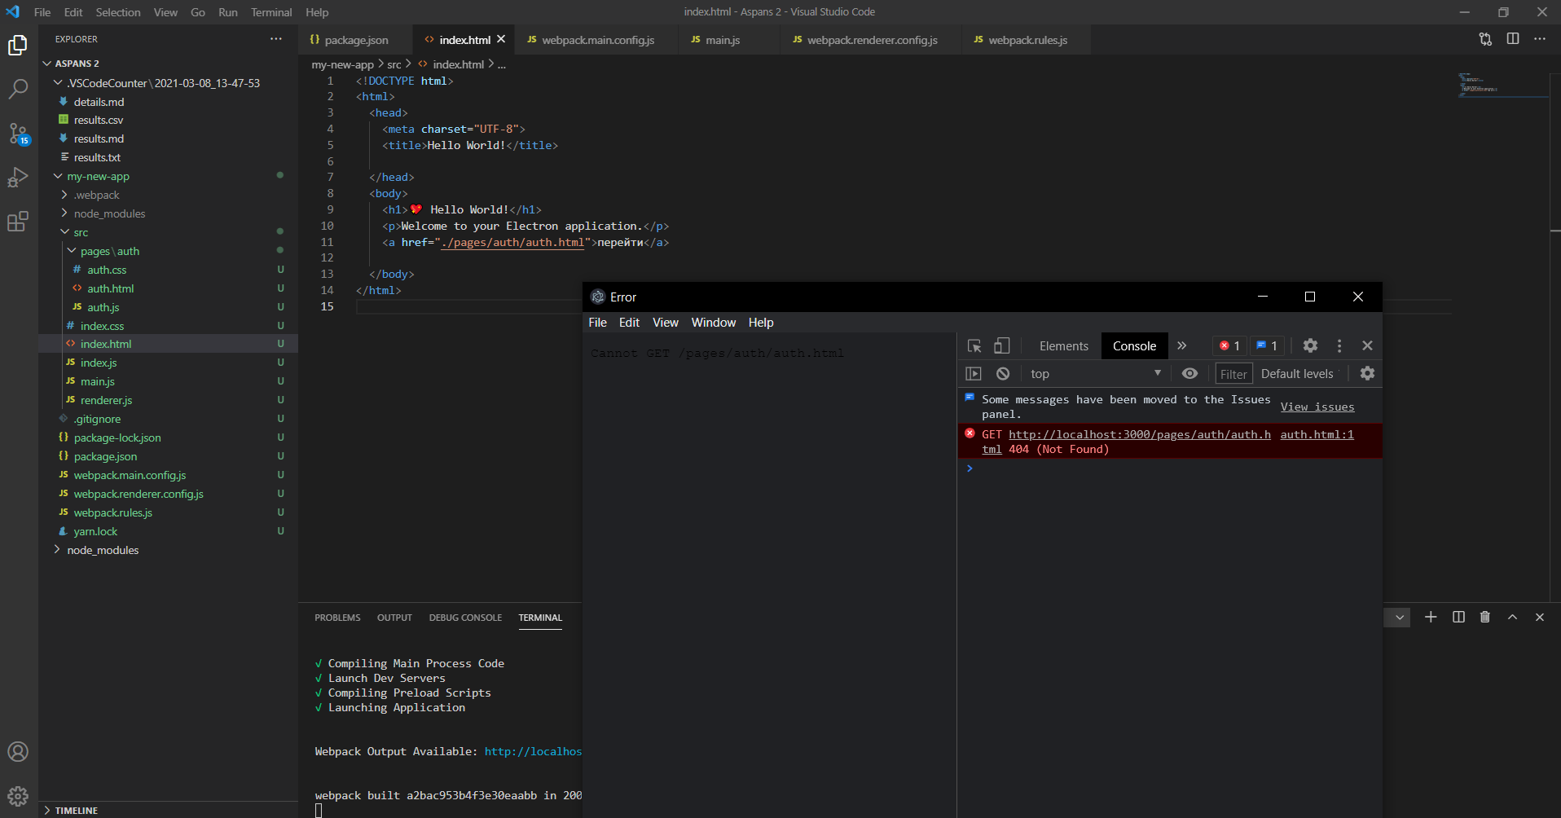Click the DevTools inspect element picker icon
The width and height of the screenshot is (1561, 818).
click(x=974, y=346)
